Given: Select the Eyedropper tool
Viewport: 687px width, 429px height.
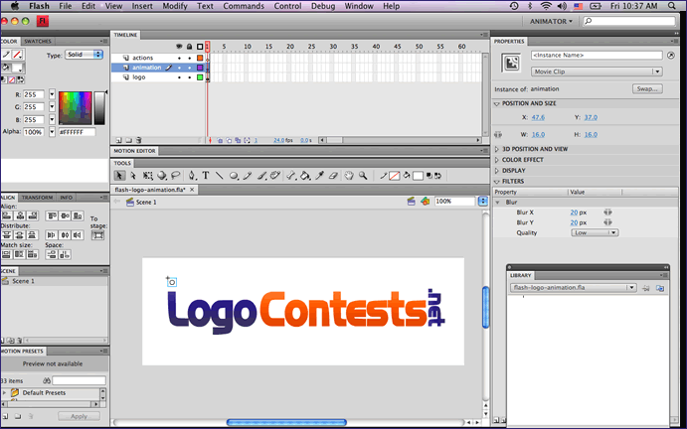Looking at the screenshot, I should [320, 176].
